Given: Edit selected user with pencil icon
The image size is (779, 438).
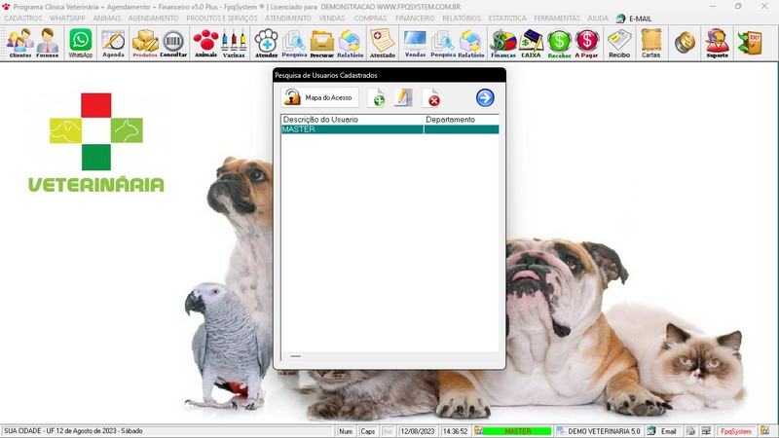Looking at the screenshot, I should click(403, 97).
